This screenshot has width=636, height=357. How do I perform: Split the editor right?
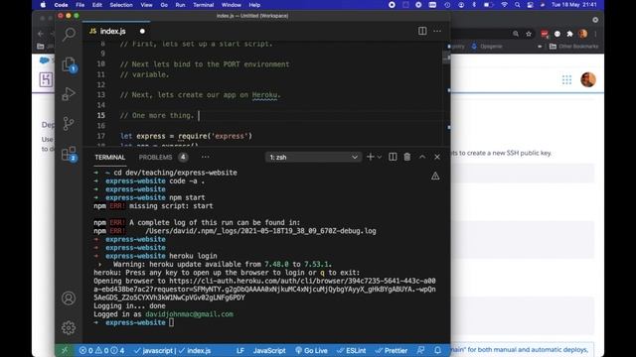coord(422,31)
